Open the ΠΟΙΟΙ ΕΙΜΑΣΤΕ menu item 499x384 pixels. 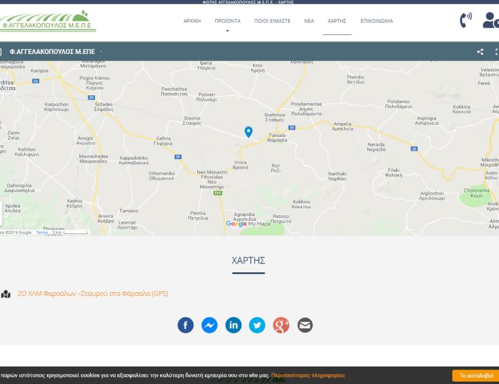coord(272,21)
